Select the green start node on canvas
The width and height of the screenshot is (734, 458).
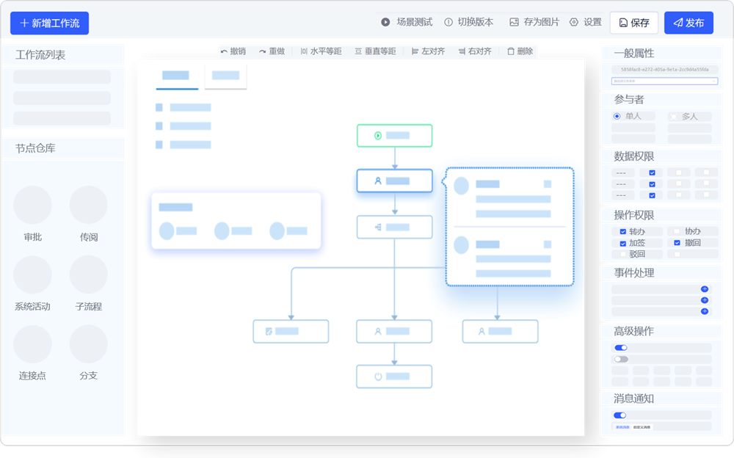tap(395, 136)
